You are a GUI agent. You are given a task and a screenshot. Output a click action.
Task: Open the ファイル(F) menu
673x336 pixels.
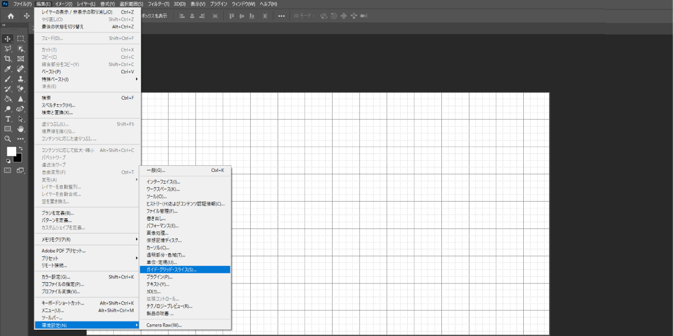coord(22,4)
